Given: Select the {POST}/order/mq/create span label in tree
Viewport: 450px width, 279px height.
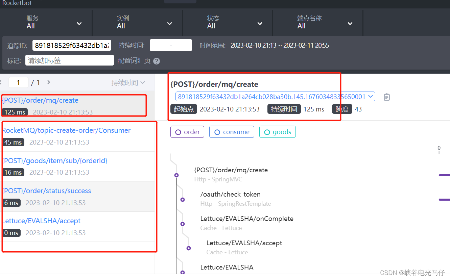Looking at the screenshot, I should tap(231, 170).
